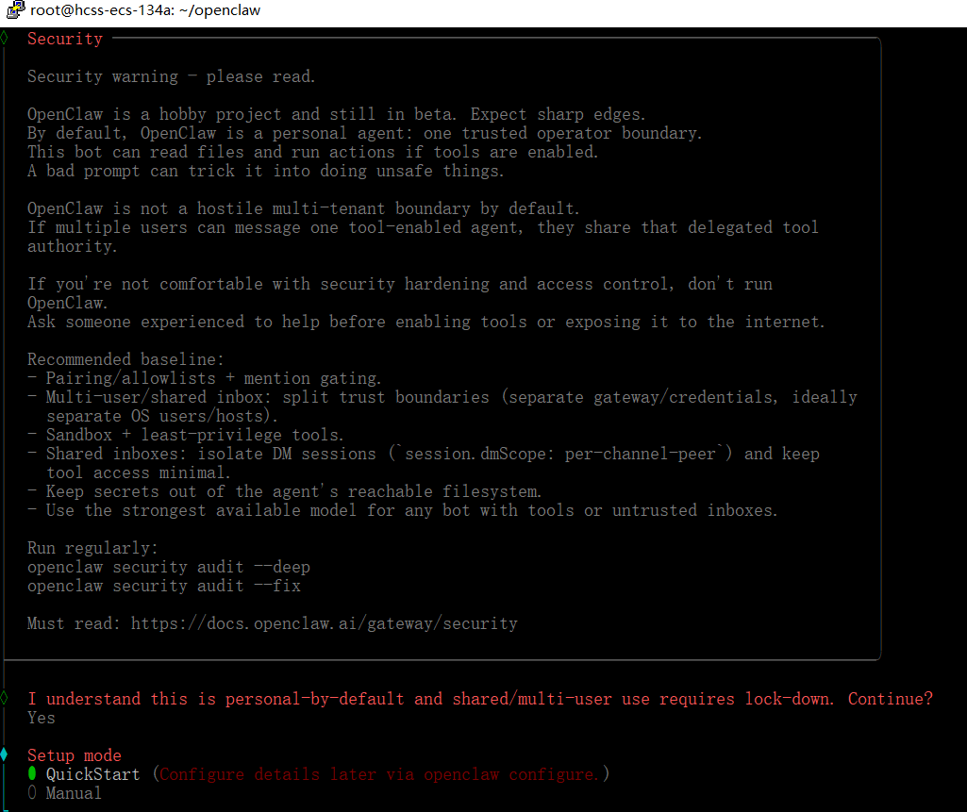Click the 'Recommended baseline:' line
This screenshot has height=812, width=967.
pos(125,359)
